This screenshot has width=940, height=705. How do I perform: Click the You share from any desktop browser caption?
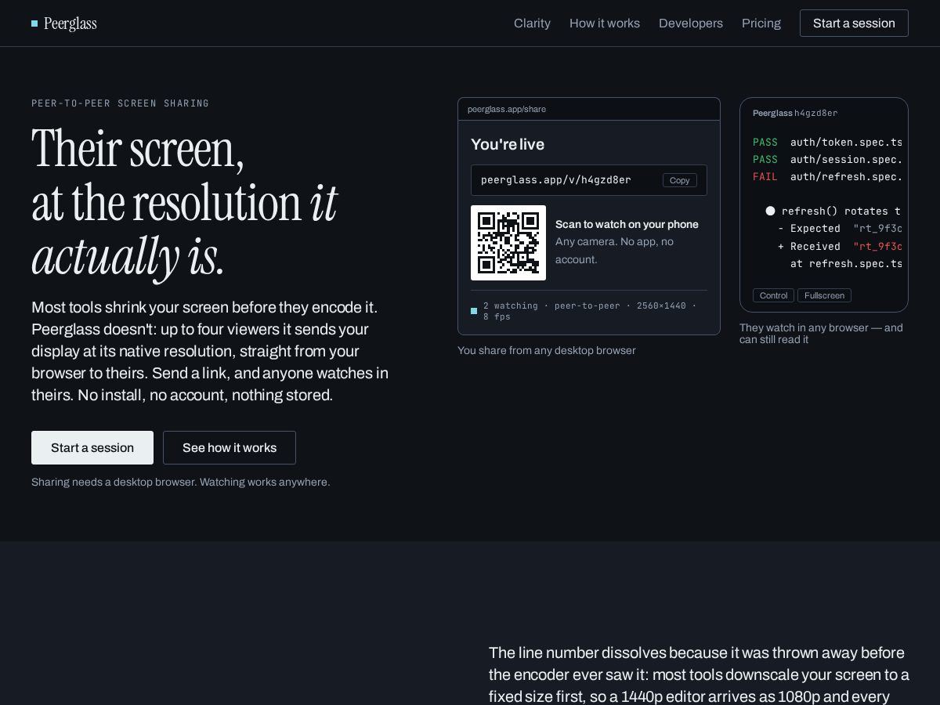547,350
